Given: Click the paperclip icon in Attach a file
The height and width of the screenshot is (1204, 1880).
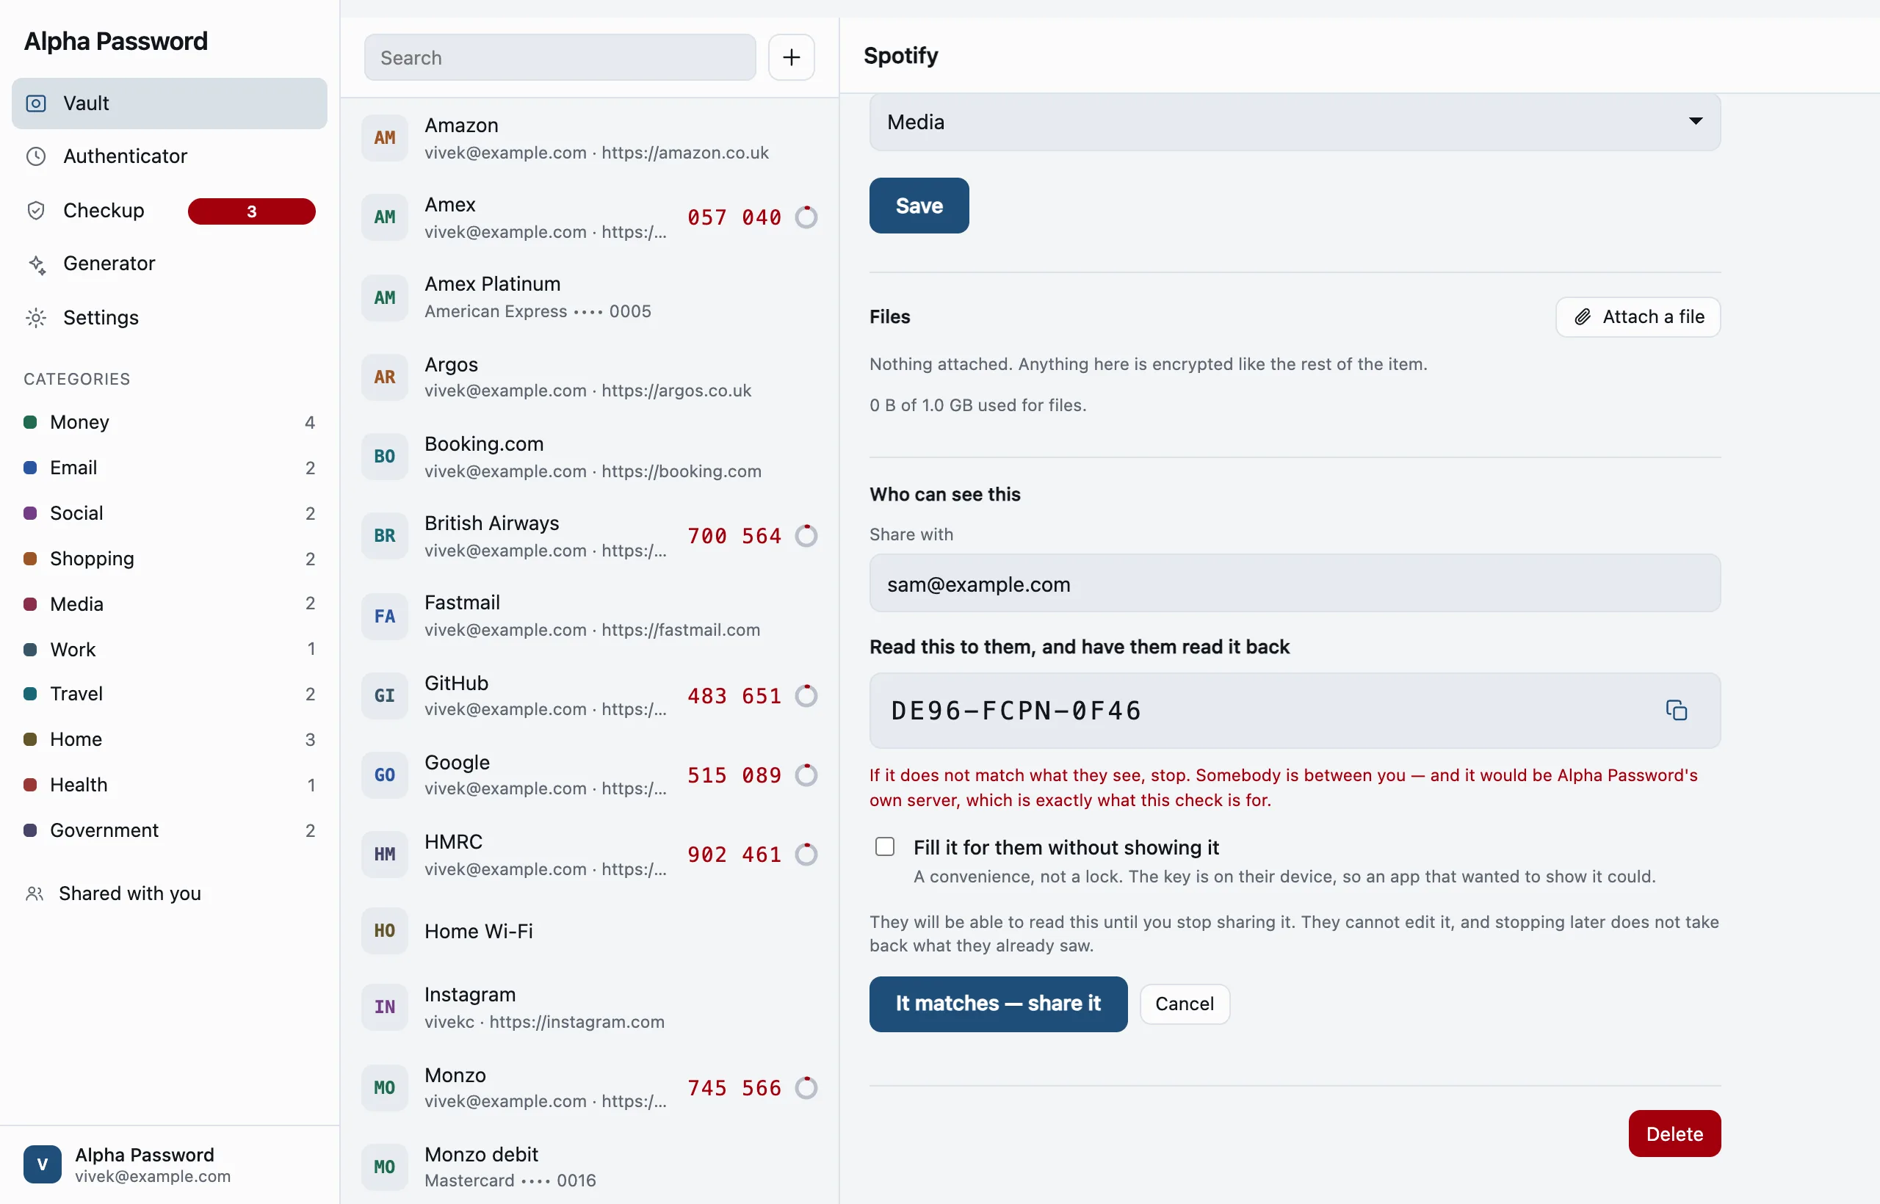Looking at the screenshot, I should pyautogui.click(x=1583, y=316).
